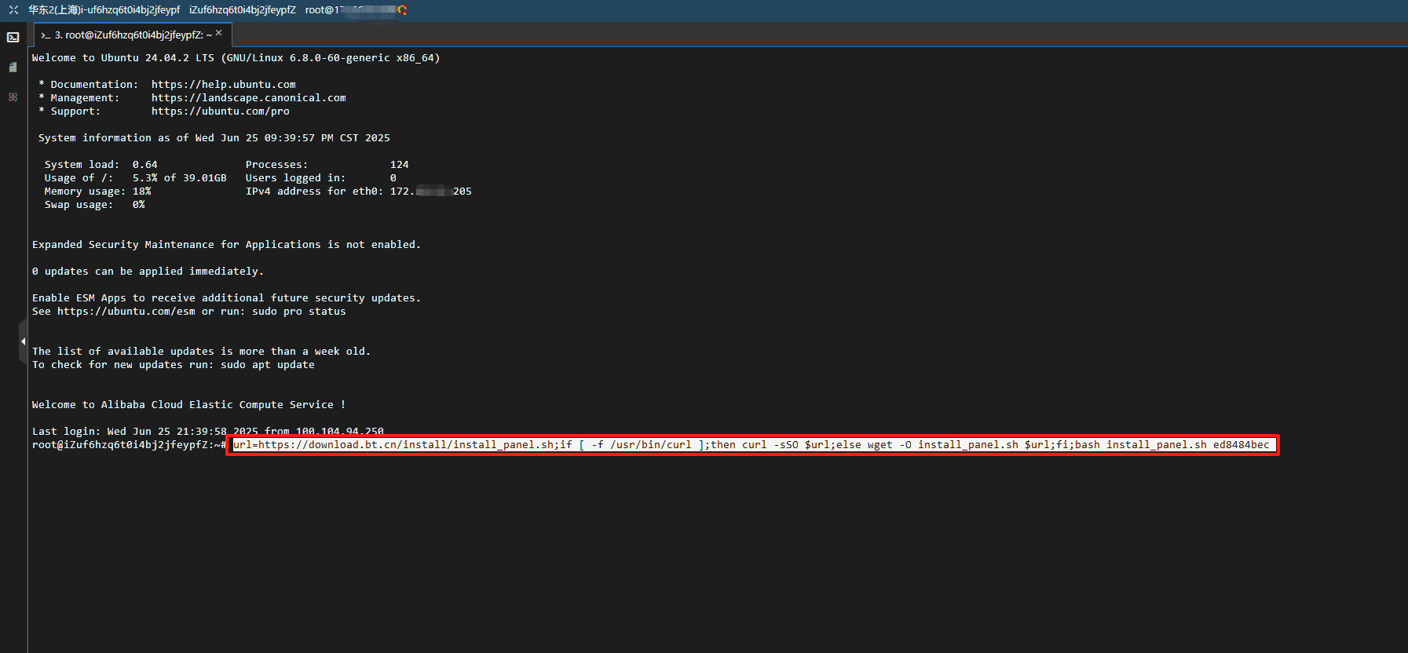Click the shell prompt root@iZuf6hzq6t0i4bj2jfeypfZ:~#
This screenshot has height=653, width=1408.
[x=130, y=444]
